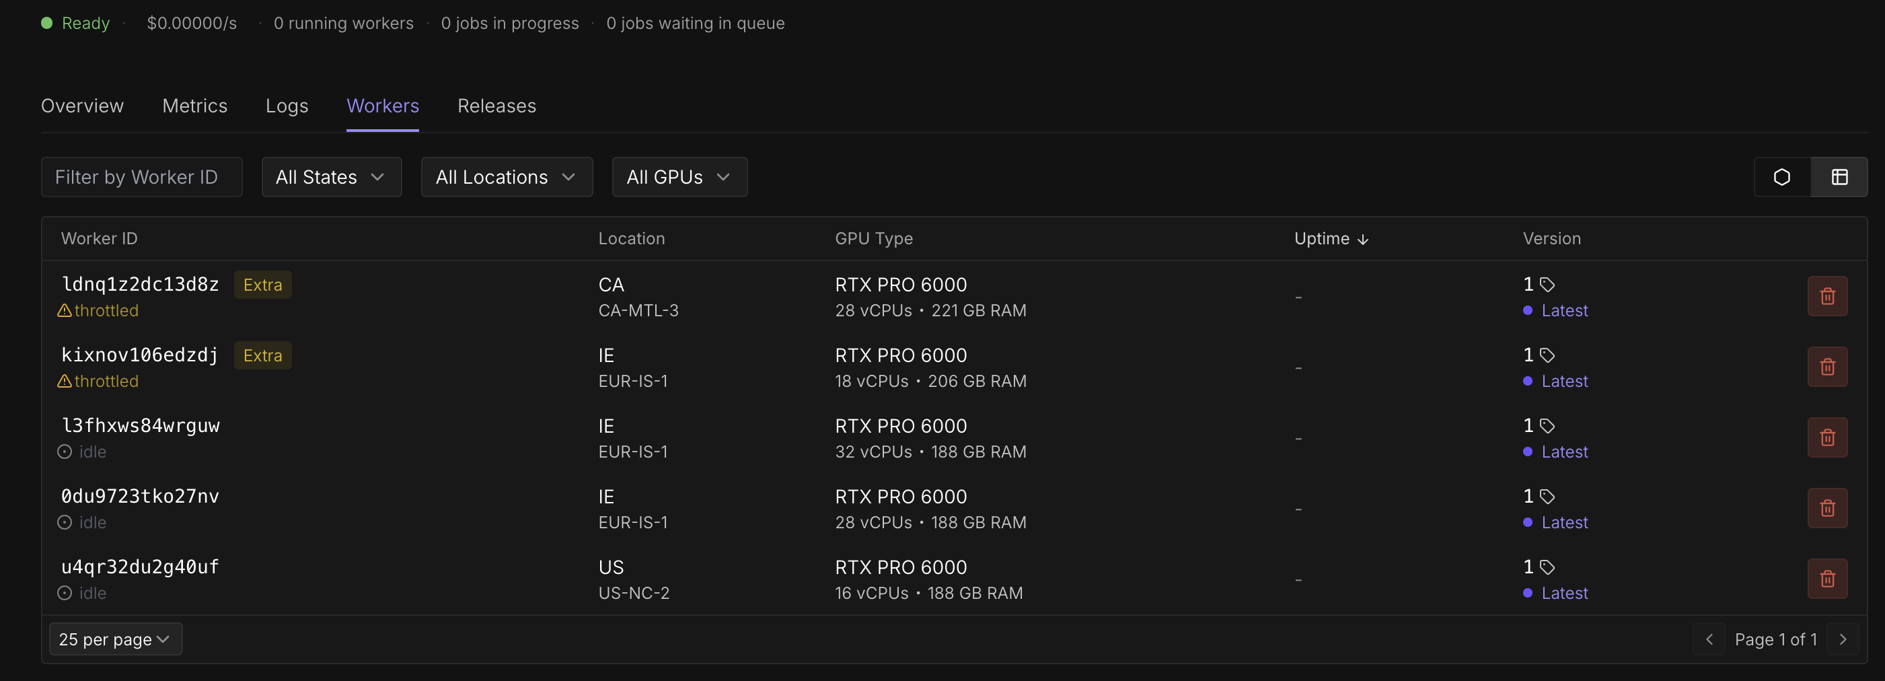The width and height of the screenshot is (1885, 681).
Task: Click the Location column header
Action: point(632,239)
